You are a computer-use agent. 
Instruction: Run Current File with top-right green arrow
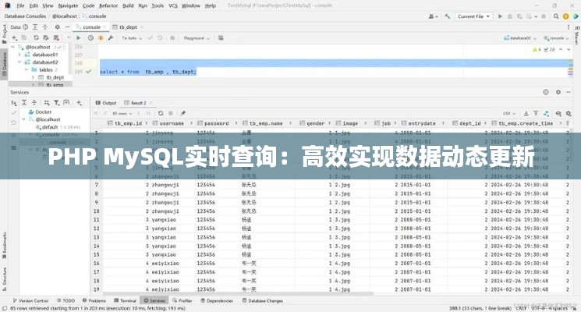coord(500,16)
